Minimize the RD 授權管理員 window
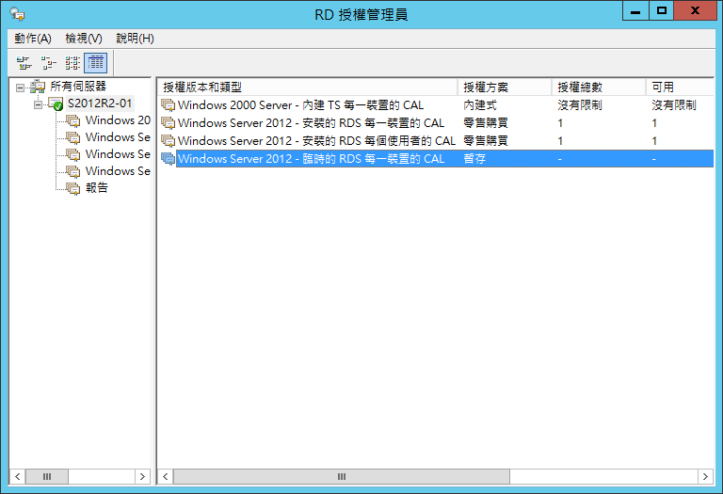723x494 pixels. click(635, 11)
